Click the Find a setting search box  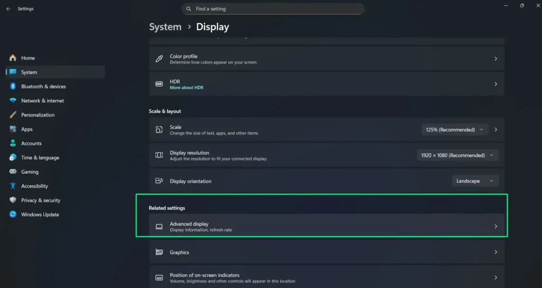point(275,9)
